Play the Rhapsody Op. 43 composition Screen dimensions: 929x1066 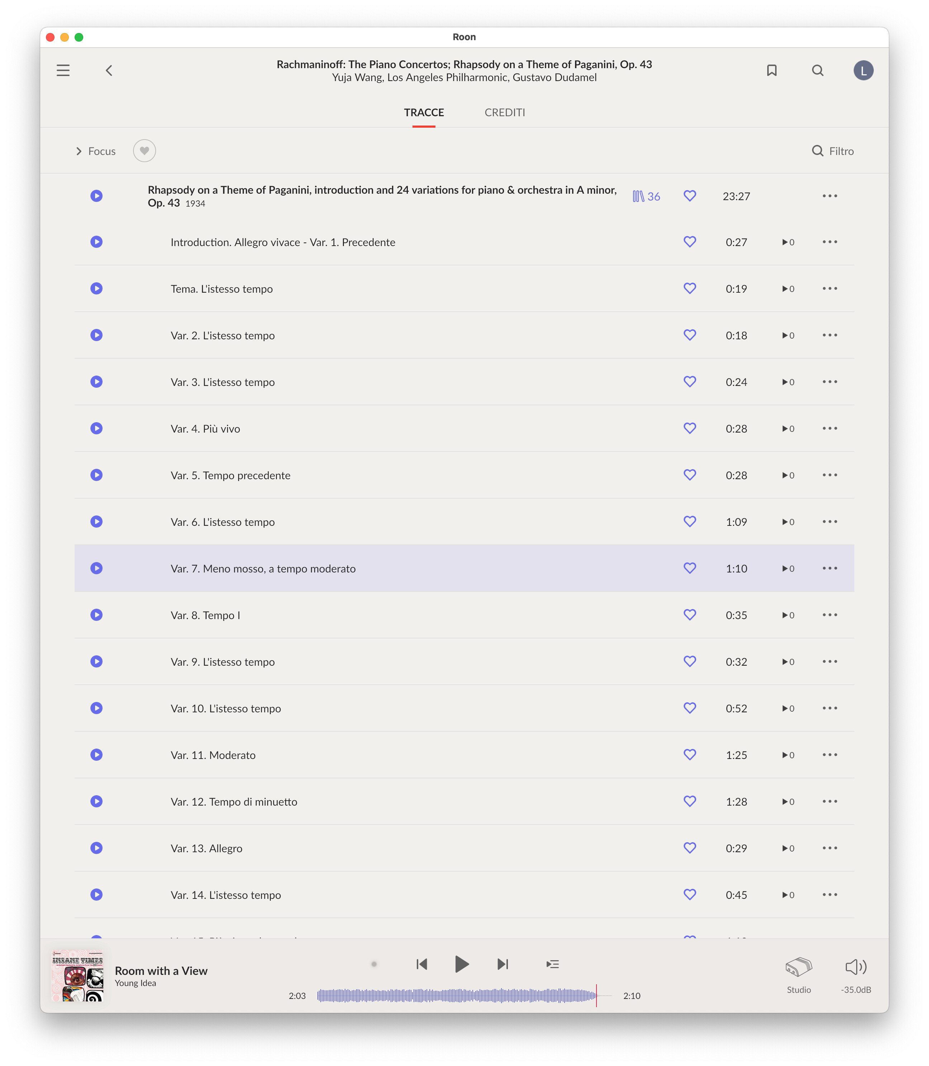pos(96,196)
